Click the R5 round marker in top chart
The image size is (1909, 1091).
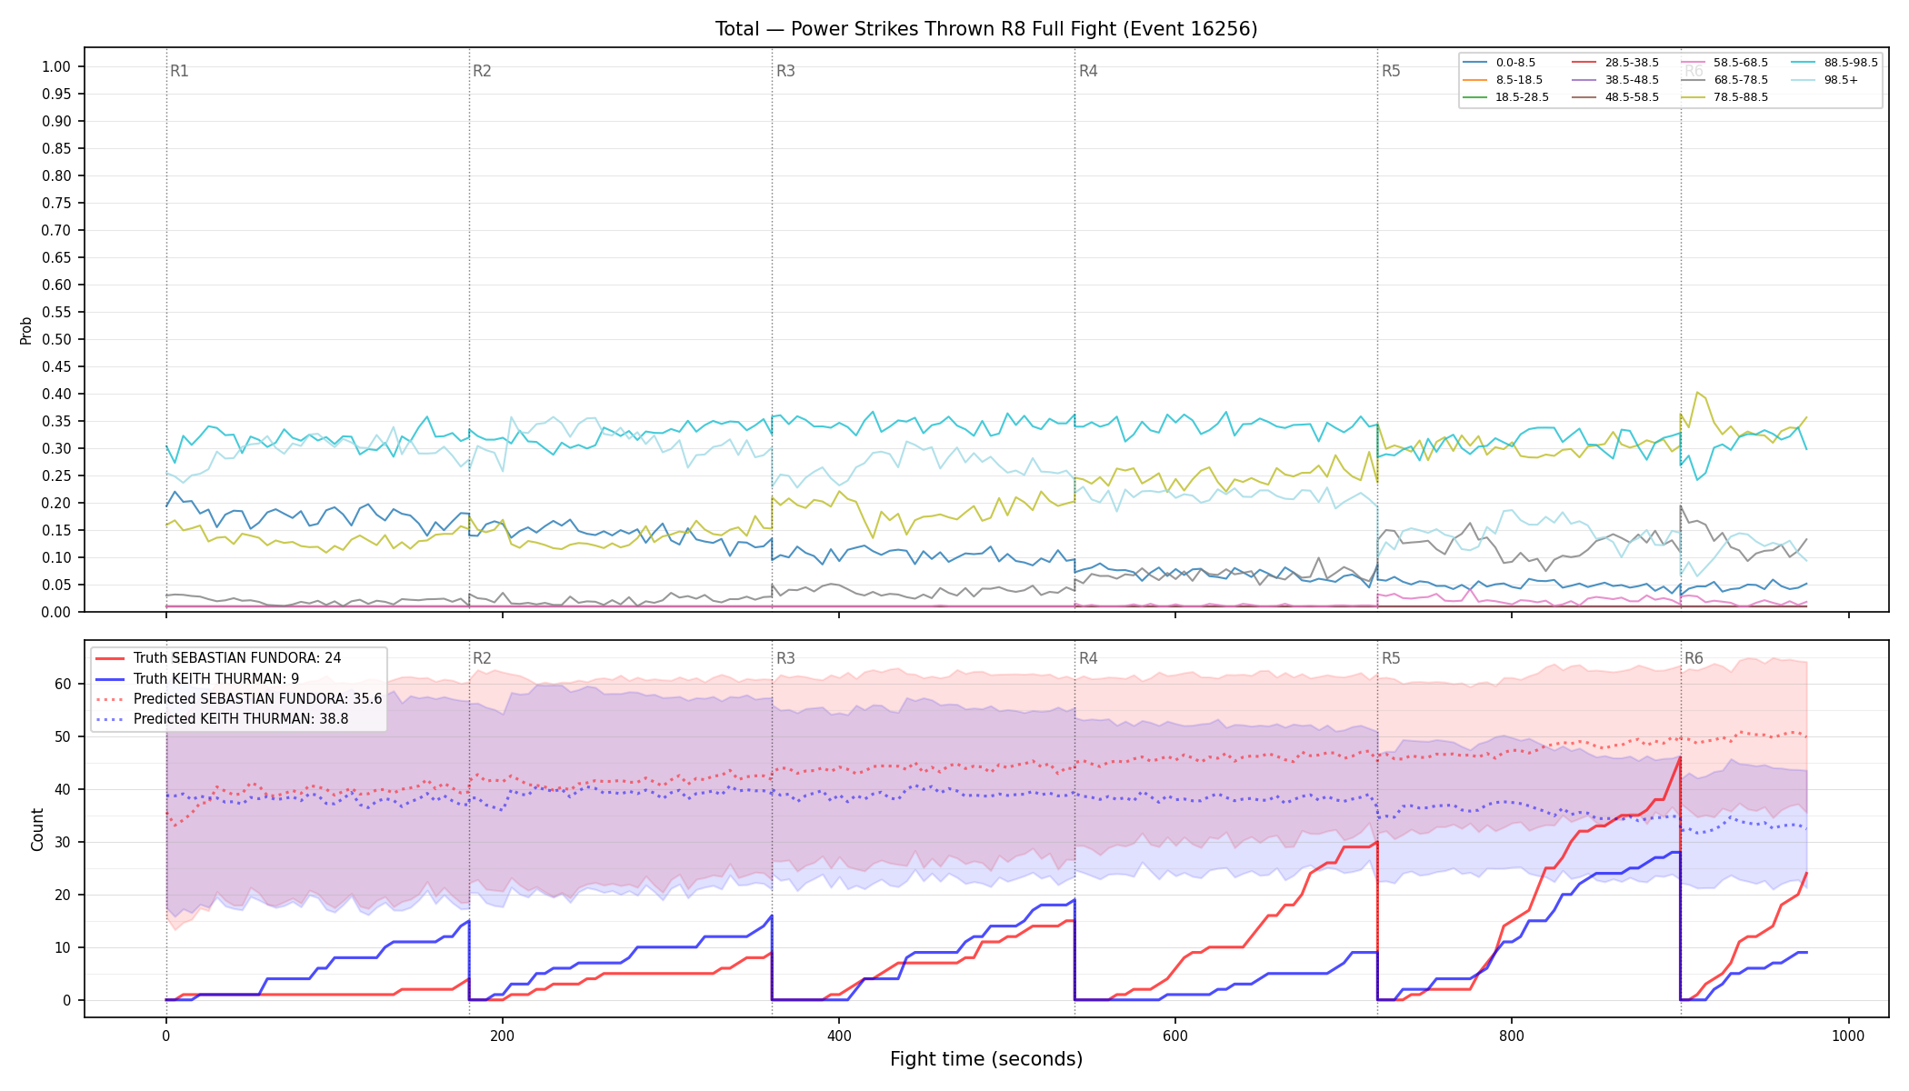pyautogui.click(x=1391, y=71)
